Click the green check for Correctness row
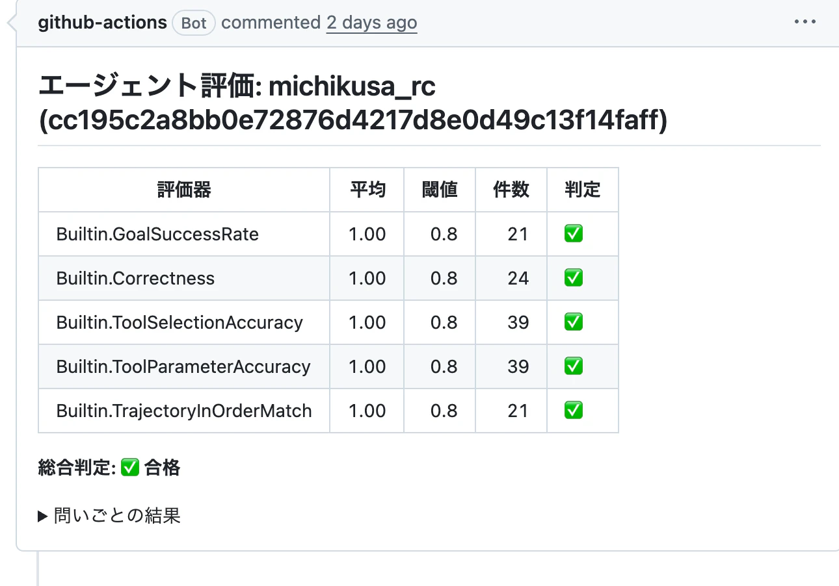The image size is (839, 586). [573, 278]
